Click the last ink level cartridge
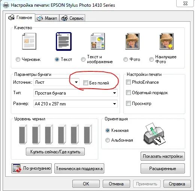This screenshot has width=195, height=191. coord(88,134)
